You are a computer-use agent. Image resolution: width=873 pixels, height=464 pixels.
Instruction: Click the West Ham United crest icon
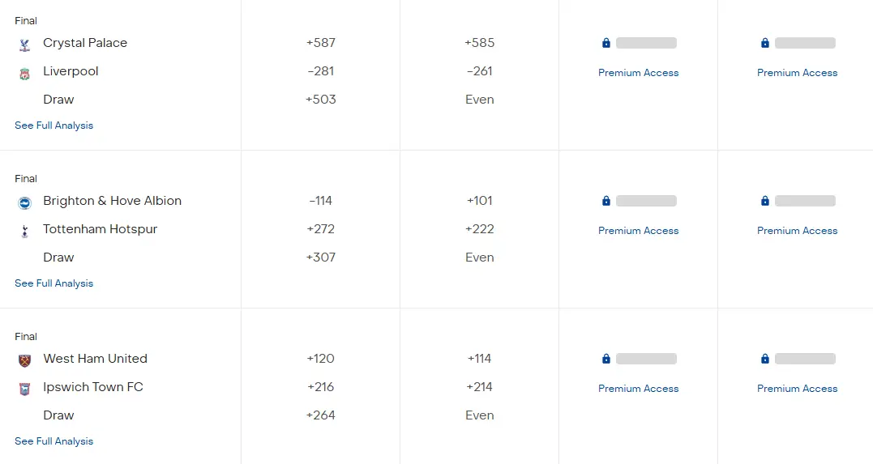pos(24,360)
